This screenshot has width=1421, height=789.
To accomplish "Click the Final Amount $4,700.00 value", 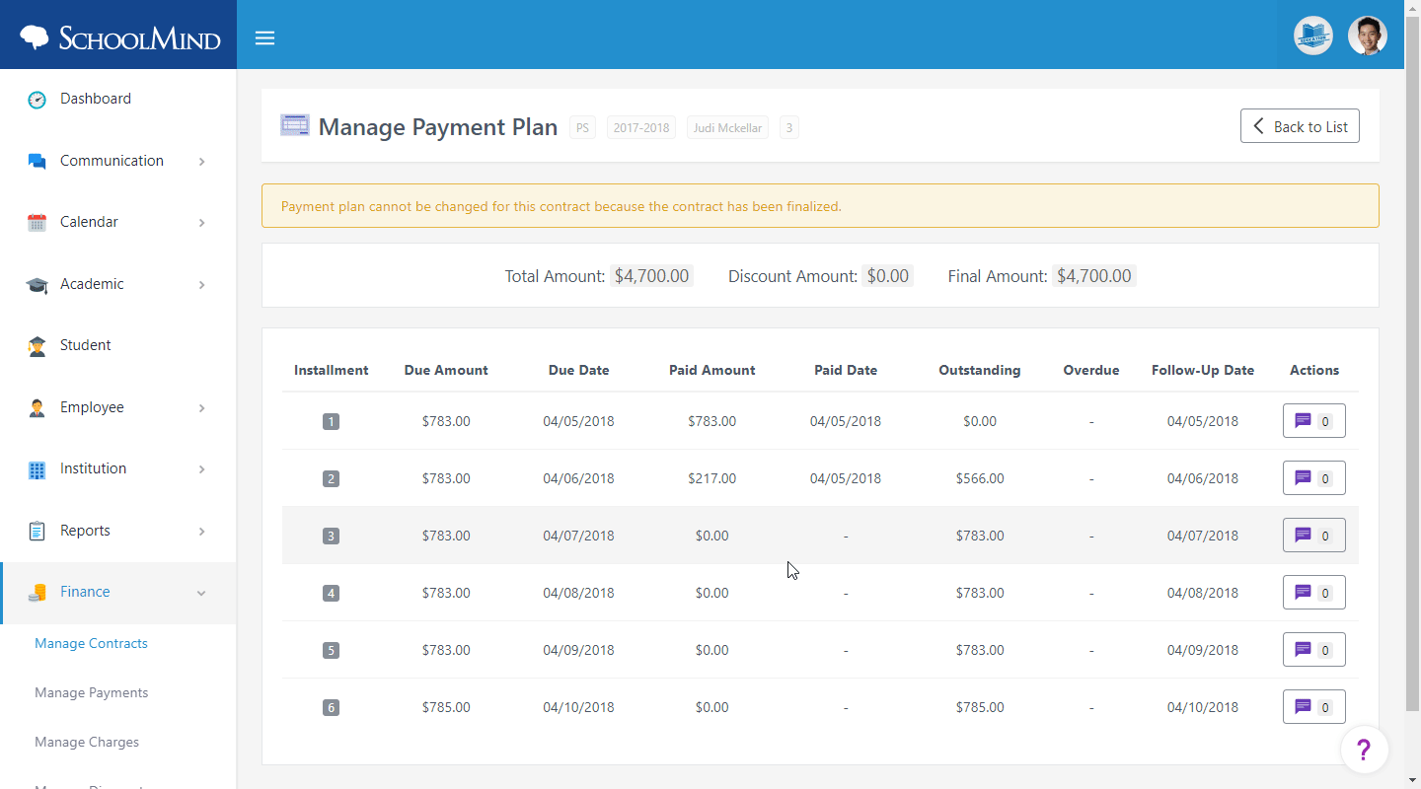I will click(1094, 276).
